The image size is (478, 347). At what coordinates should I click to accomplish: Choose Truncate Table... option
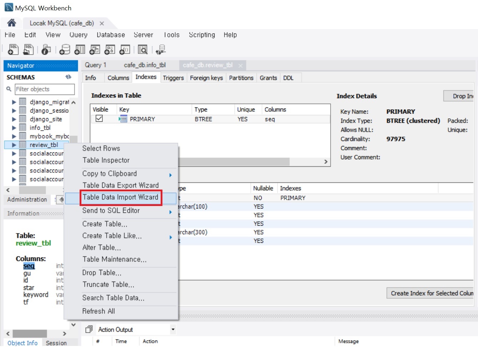(x=109, y=285)
